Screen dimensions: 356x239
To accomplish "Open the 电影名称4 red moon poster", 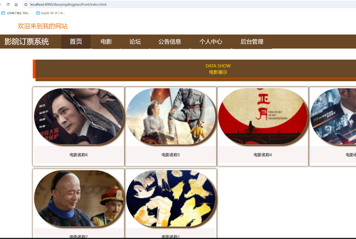I will tap(263, 116).
